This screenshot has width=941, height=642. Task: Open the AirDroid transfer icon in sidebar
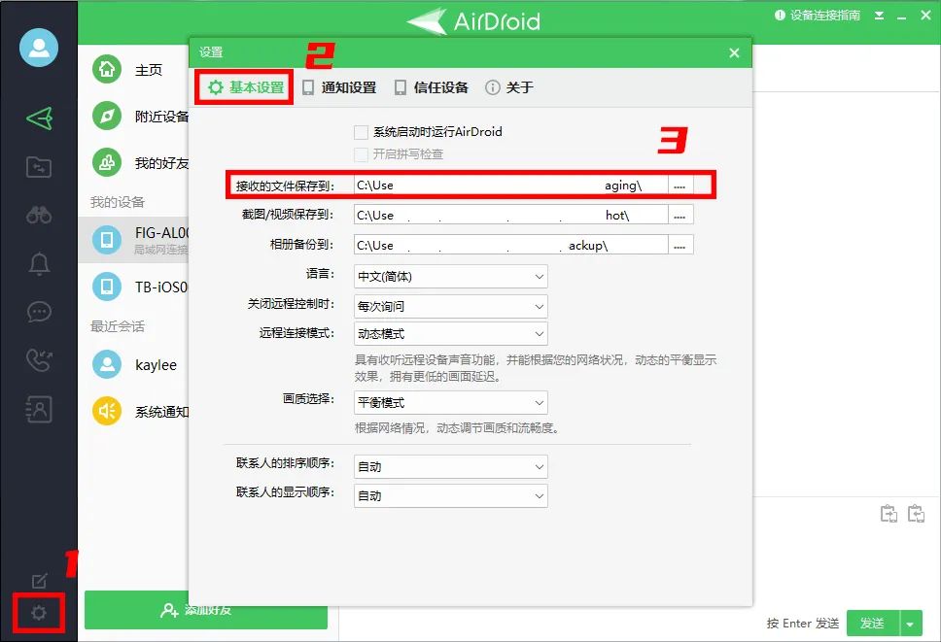coord(37,118)
